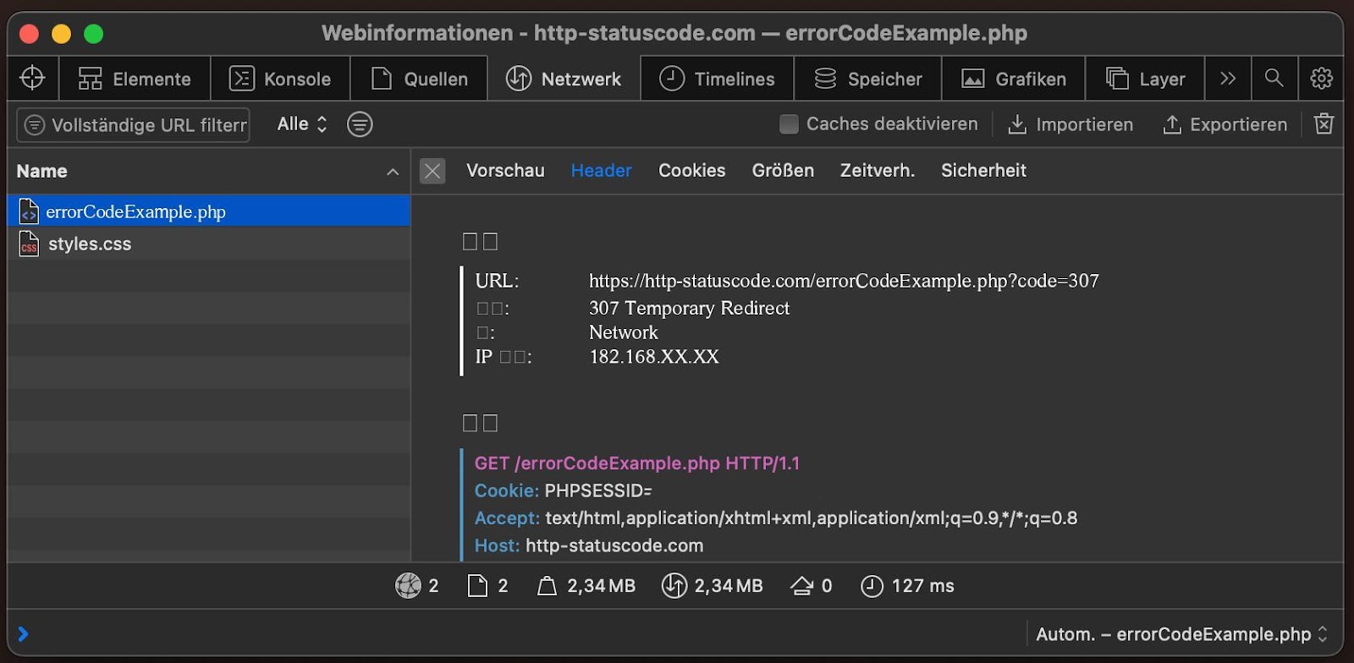Switch to the Konsole tab
Screen dimensions: 1354x663
[x=280, y=79]
